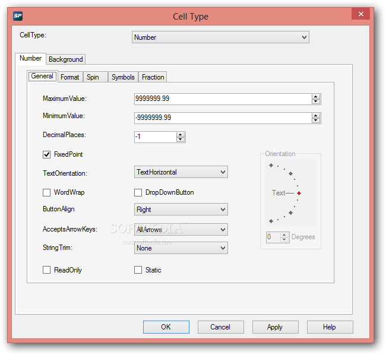The width and height of the screenshot is (386, 355).
Task: Increase MaximumValue with up spinner arrow
Action: [316, 96]
